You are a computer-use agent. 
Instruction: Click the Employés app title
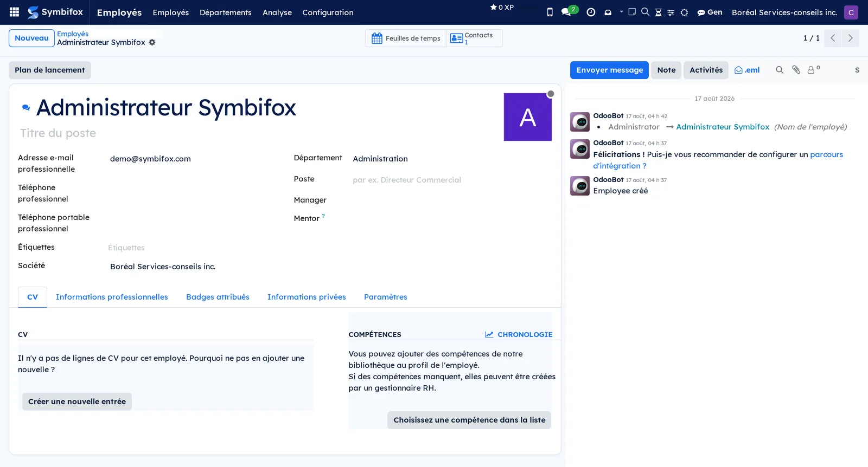tap(119, 12)
